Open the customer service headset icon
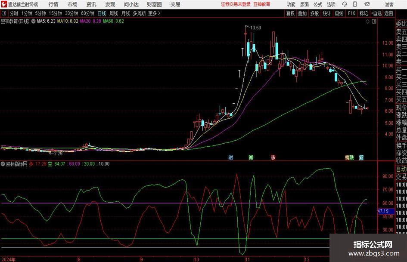This screenshot has height=262, width=407. click(345, 4)
